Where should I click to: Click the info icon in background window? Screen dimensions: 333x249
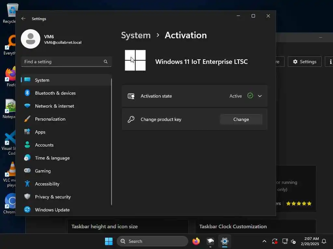point(330,62)
